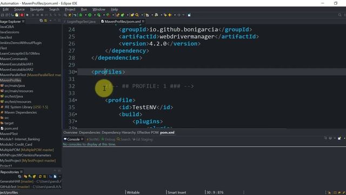Screen dimensions: 346x195
Task: Switch to the Search view tab in bottom panel
Action: (124, 139)
